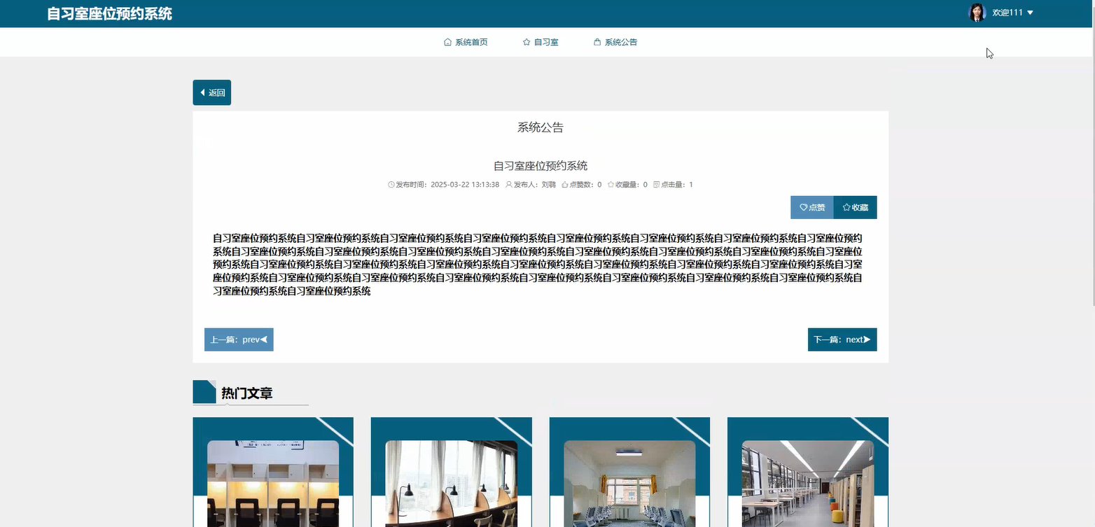Click the thumbs-up icon before 点赞数
1095x527 pixels.
coord(566,184)
